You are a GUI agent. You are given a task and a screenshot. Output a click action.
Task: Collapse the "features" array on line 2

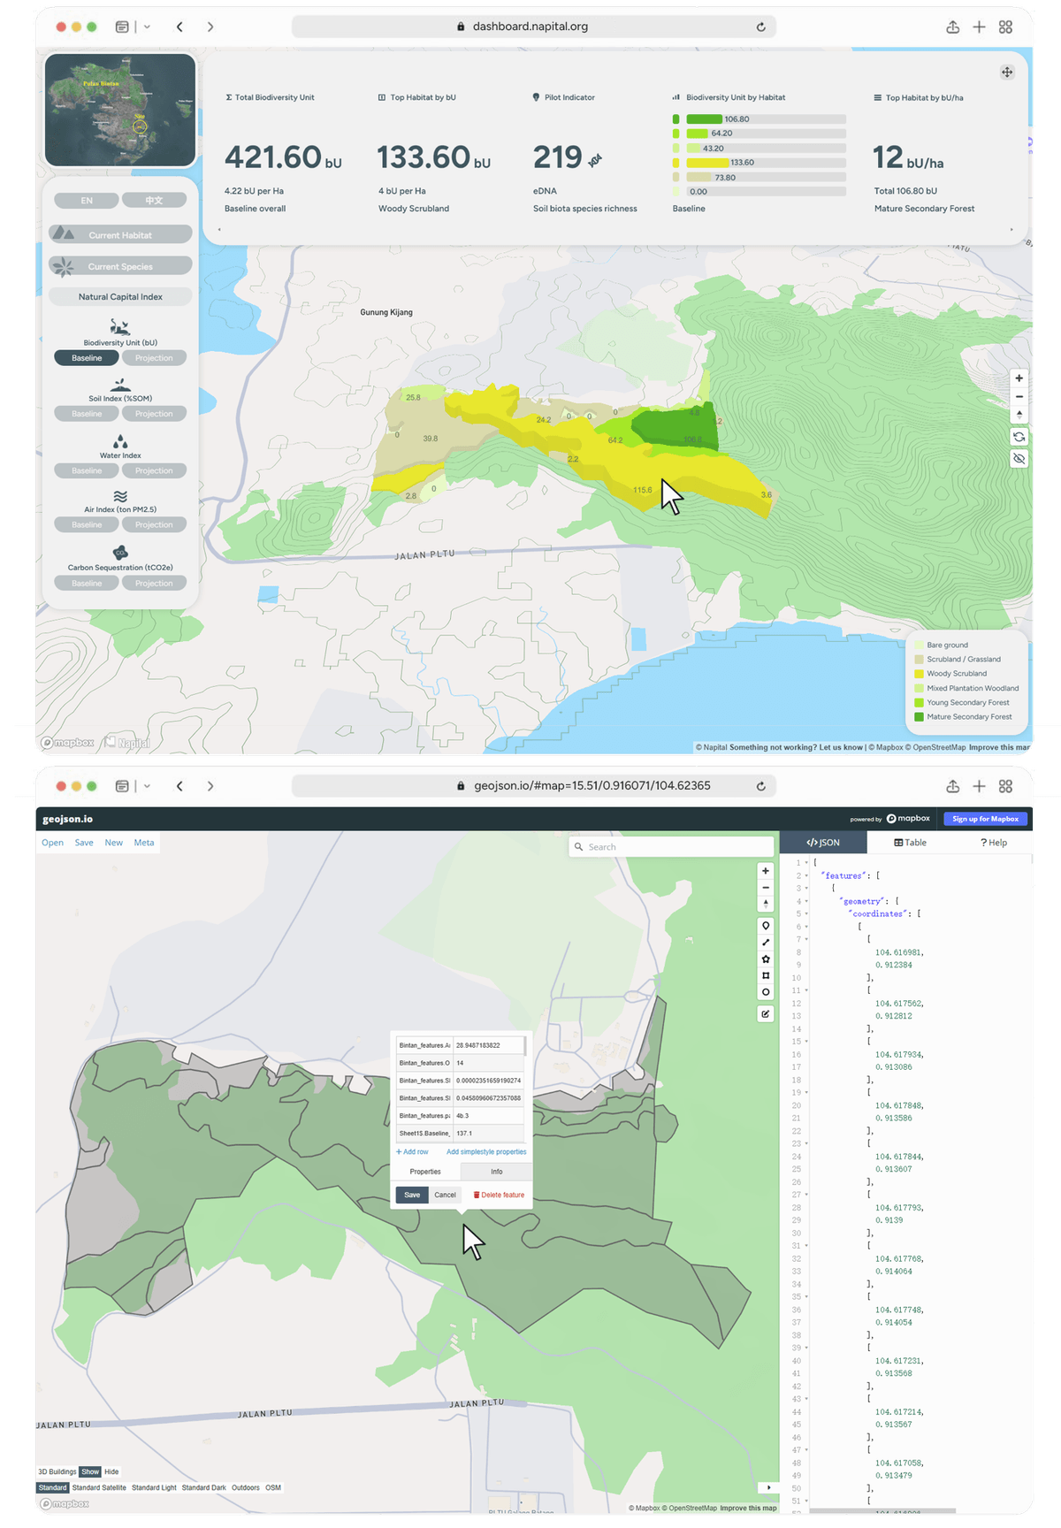806,875
